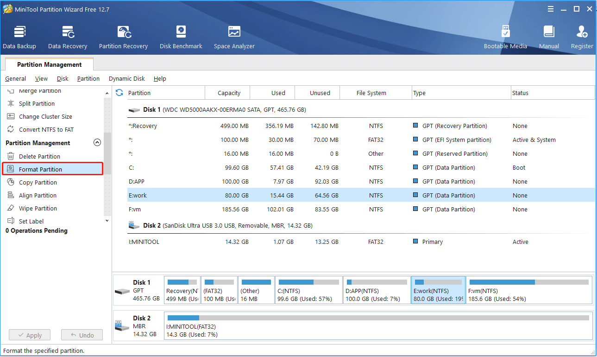Start the Disk Benchmark tool
597x357 pixels.
pyautogui.click(x=181, y=38)
